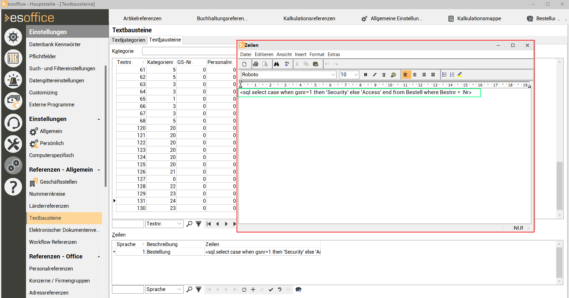
Task: Enable center text alignment
Action: (x=415, y=75)
